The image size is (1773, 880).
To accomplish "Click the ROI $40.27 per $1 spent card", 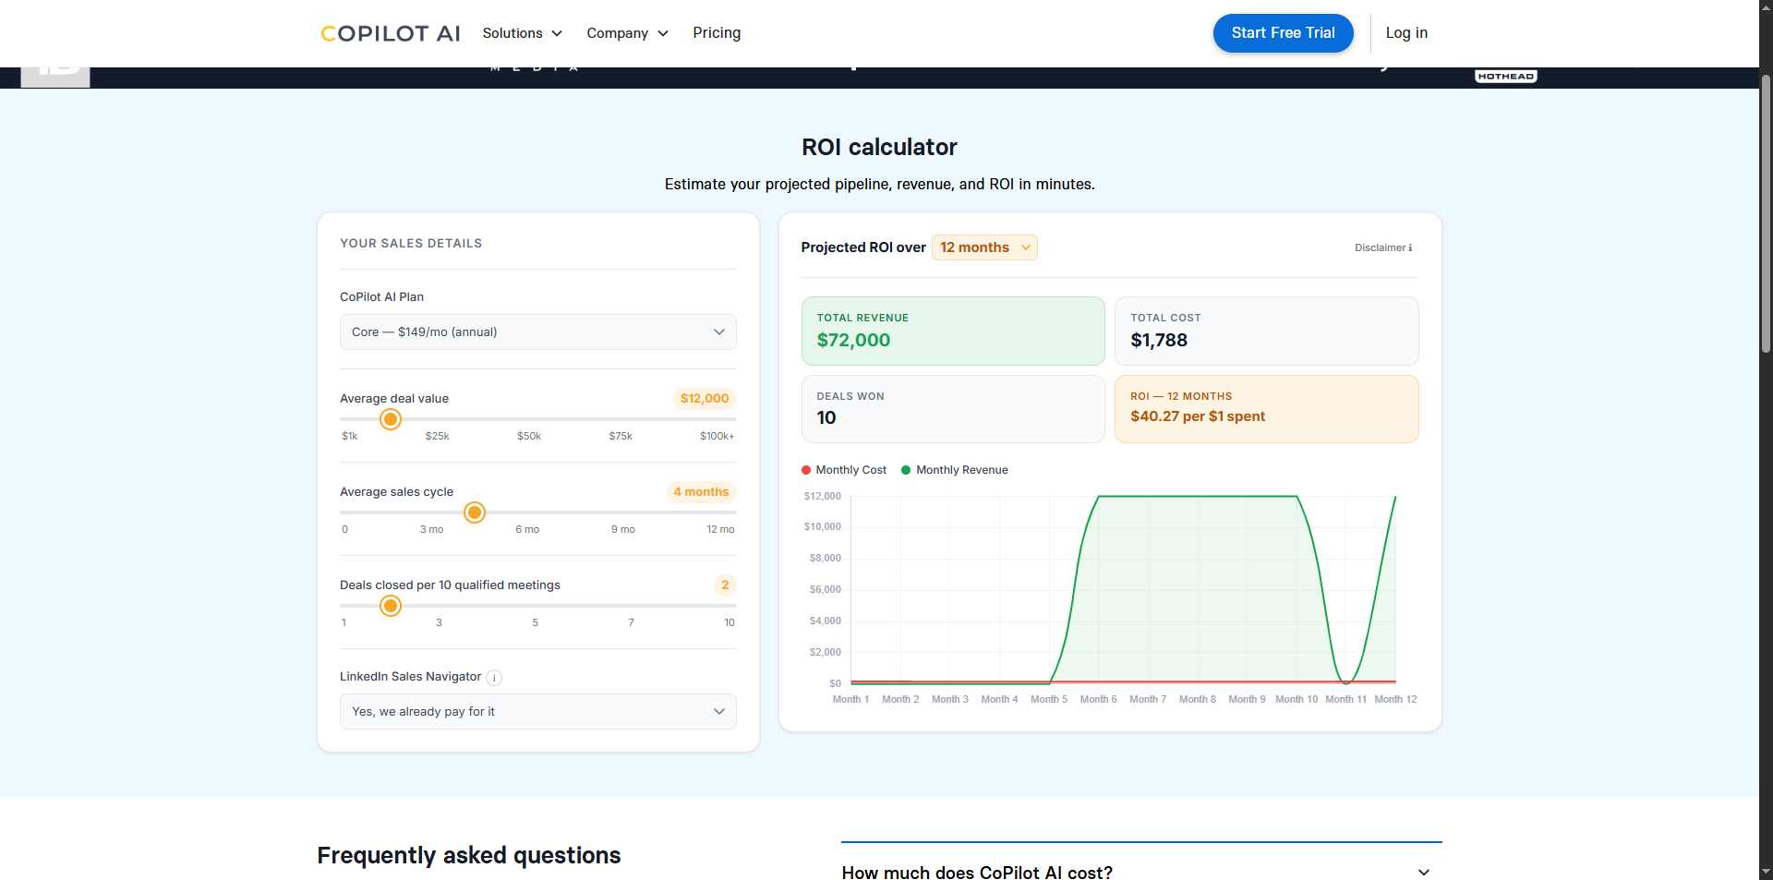I will 1266,409.
